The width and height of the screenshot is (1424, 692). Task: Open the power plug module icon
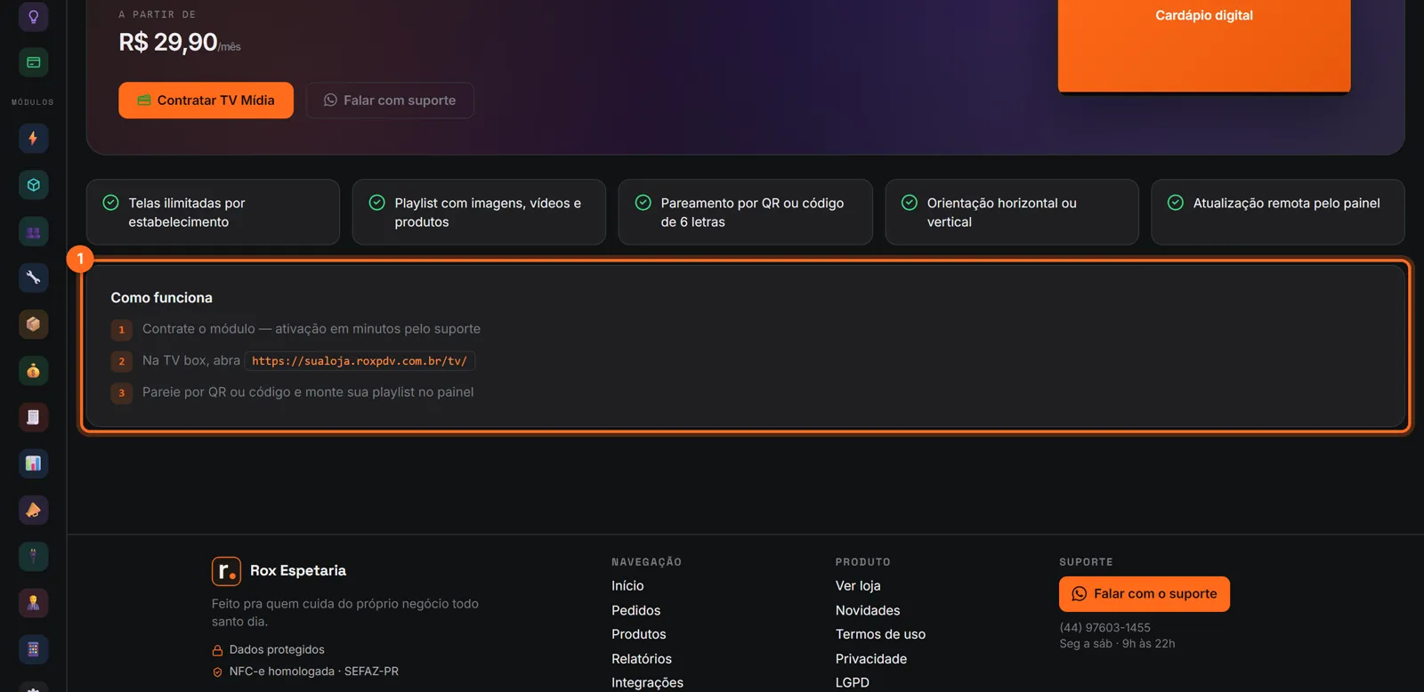click(x=33, y=556)
